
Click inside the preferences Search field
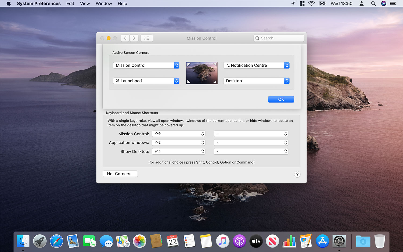279,38
